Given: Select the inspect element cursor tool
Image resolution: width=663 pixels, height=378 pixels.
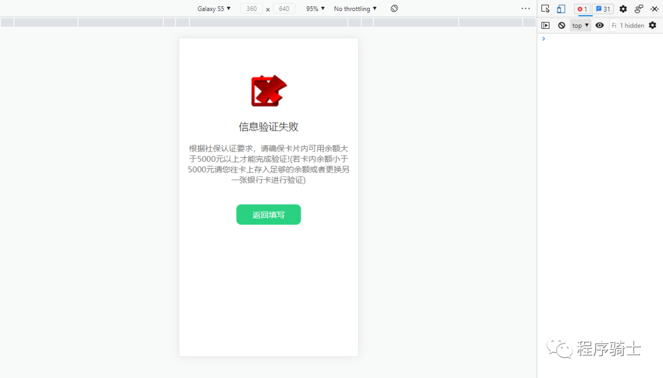Looking at the screenshot, I should [x=546, y=9].
